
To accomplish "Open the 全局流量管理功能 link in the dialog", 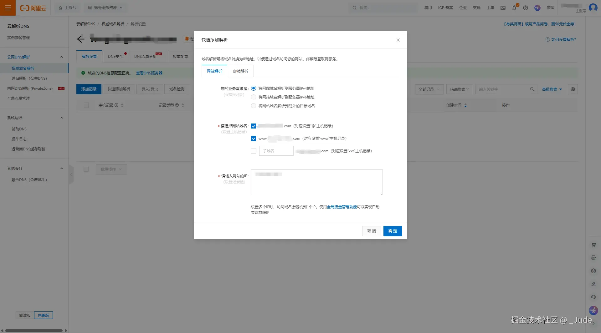I will click(x=342, y=207).
